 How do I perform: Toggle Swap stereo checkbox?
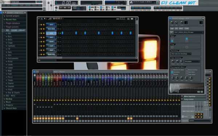click(187, 74)
